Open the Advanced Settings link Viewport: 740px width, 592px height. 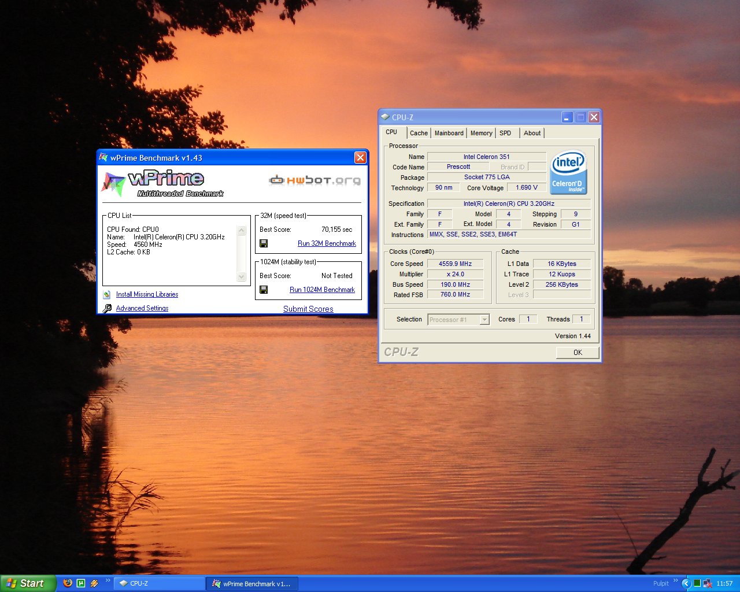[x=142, y=308]
